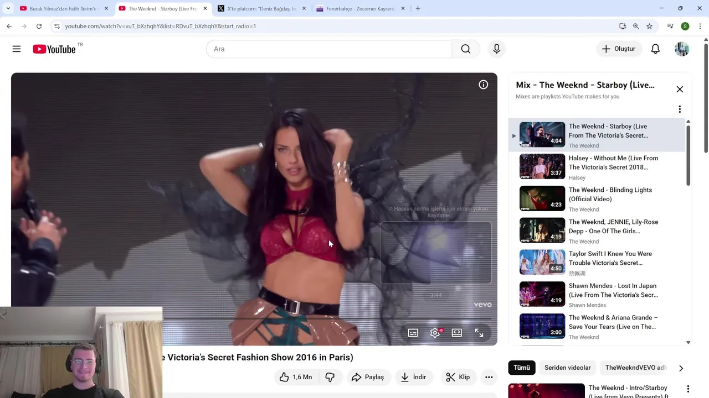The image size is (709, 398).
Task: Click the Paylaş share button
Action: coord(368,377)
